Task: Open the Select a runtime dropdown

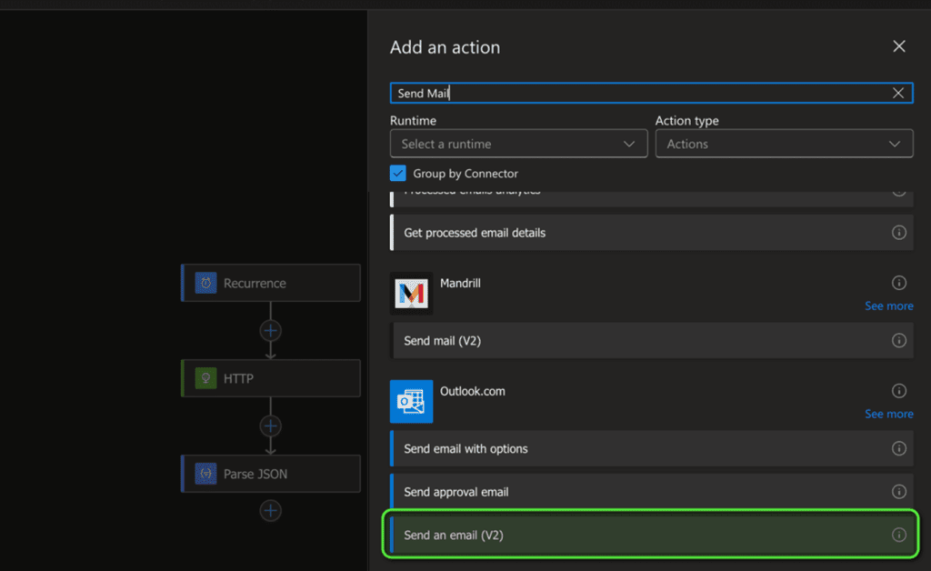Action: [518, 144]
